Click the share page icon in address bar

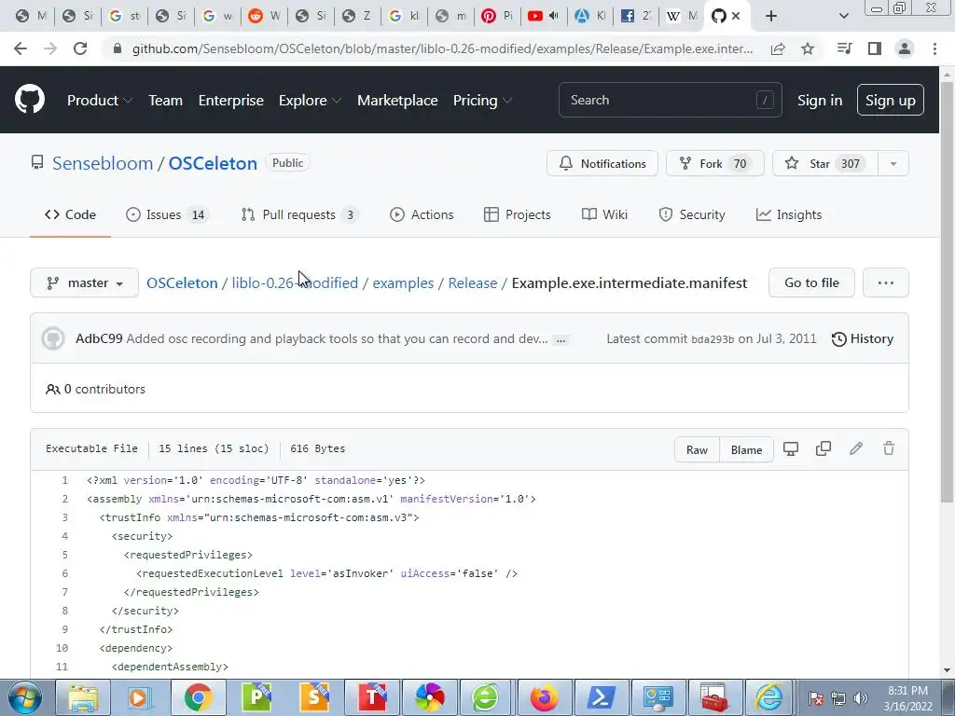[x=778, y=48]
